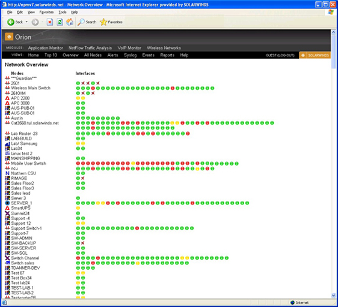This screenshot has height=307, width=338.
Task: Click the APC icon beside APC 2200
Action: pyautogui.click(x=7, y=98)
